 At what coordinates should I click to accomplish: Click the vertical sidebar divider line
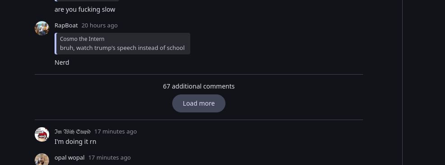(x=403, y=82)
